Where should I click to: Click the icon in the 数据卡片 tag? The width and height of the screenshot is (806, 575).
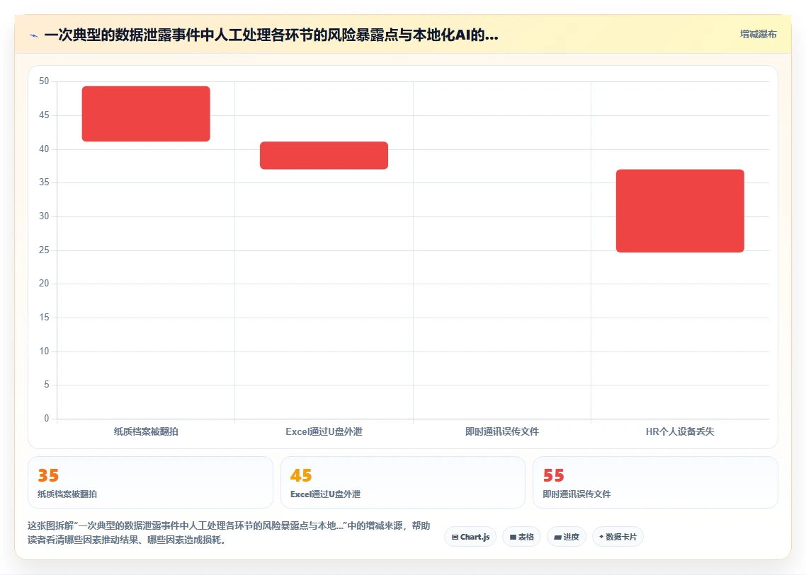(x=601, y=537)
